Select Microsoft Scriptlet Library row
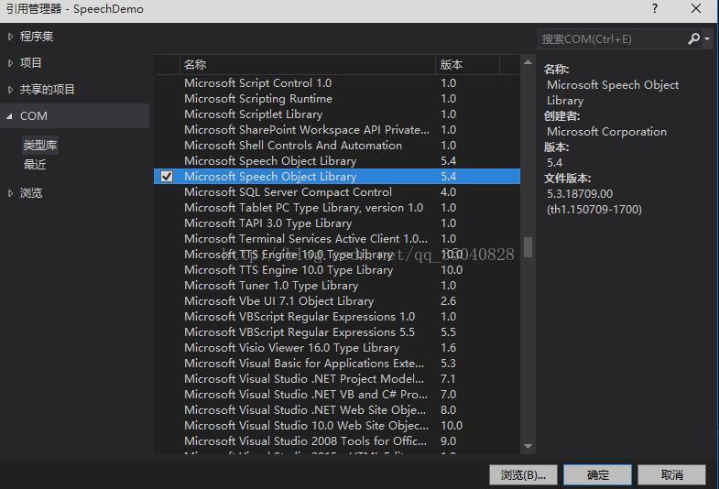The width and height of the screenshot is (719, 489). [337, 114]
